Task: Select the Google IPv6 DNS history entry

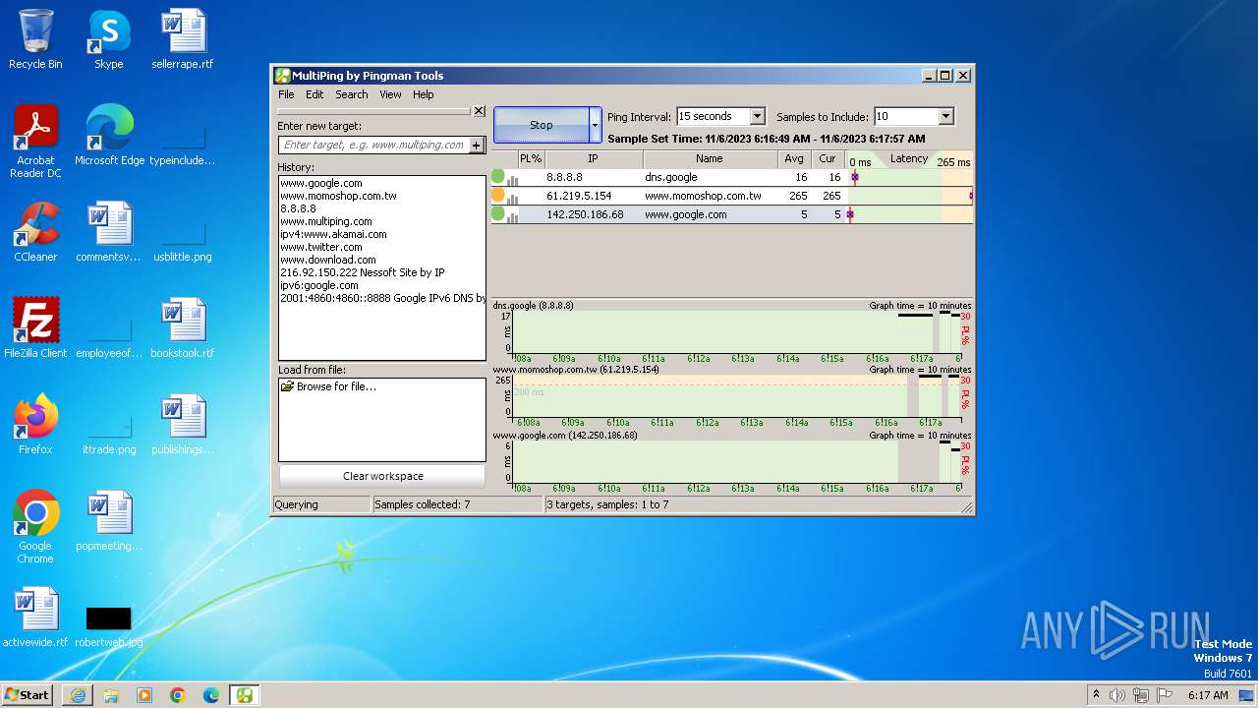Action: [382, 298]
